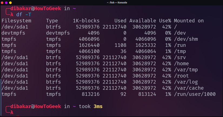Click the '813124' available value
Viewport: 223px width, 117px height.
tap(147, 94)
